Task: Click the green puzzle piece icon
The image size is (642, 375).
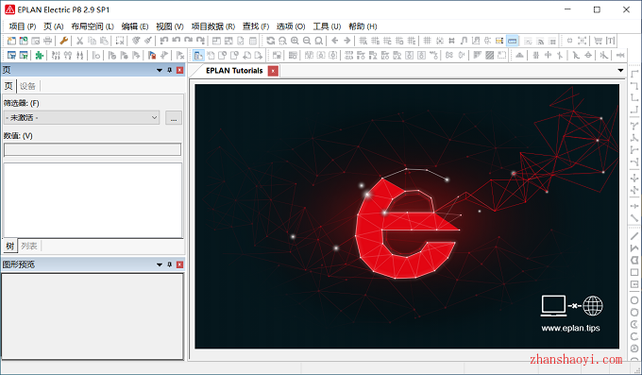Action: click(40, 55)
